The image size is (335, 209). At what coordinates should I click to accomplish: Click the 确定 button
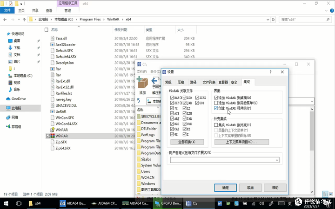coord(226,188)
